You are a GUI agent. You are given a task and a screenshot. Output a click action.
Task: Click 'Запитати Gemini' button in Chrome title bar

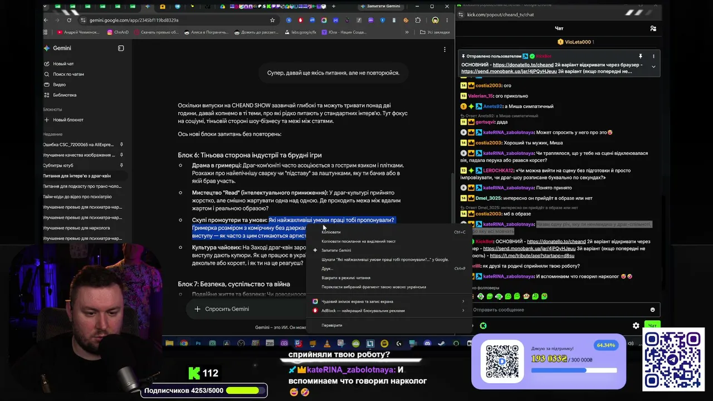tap(380, 6)
